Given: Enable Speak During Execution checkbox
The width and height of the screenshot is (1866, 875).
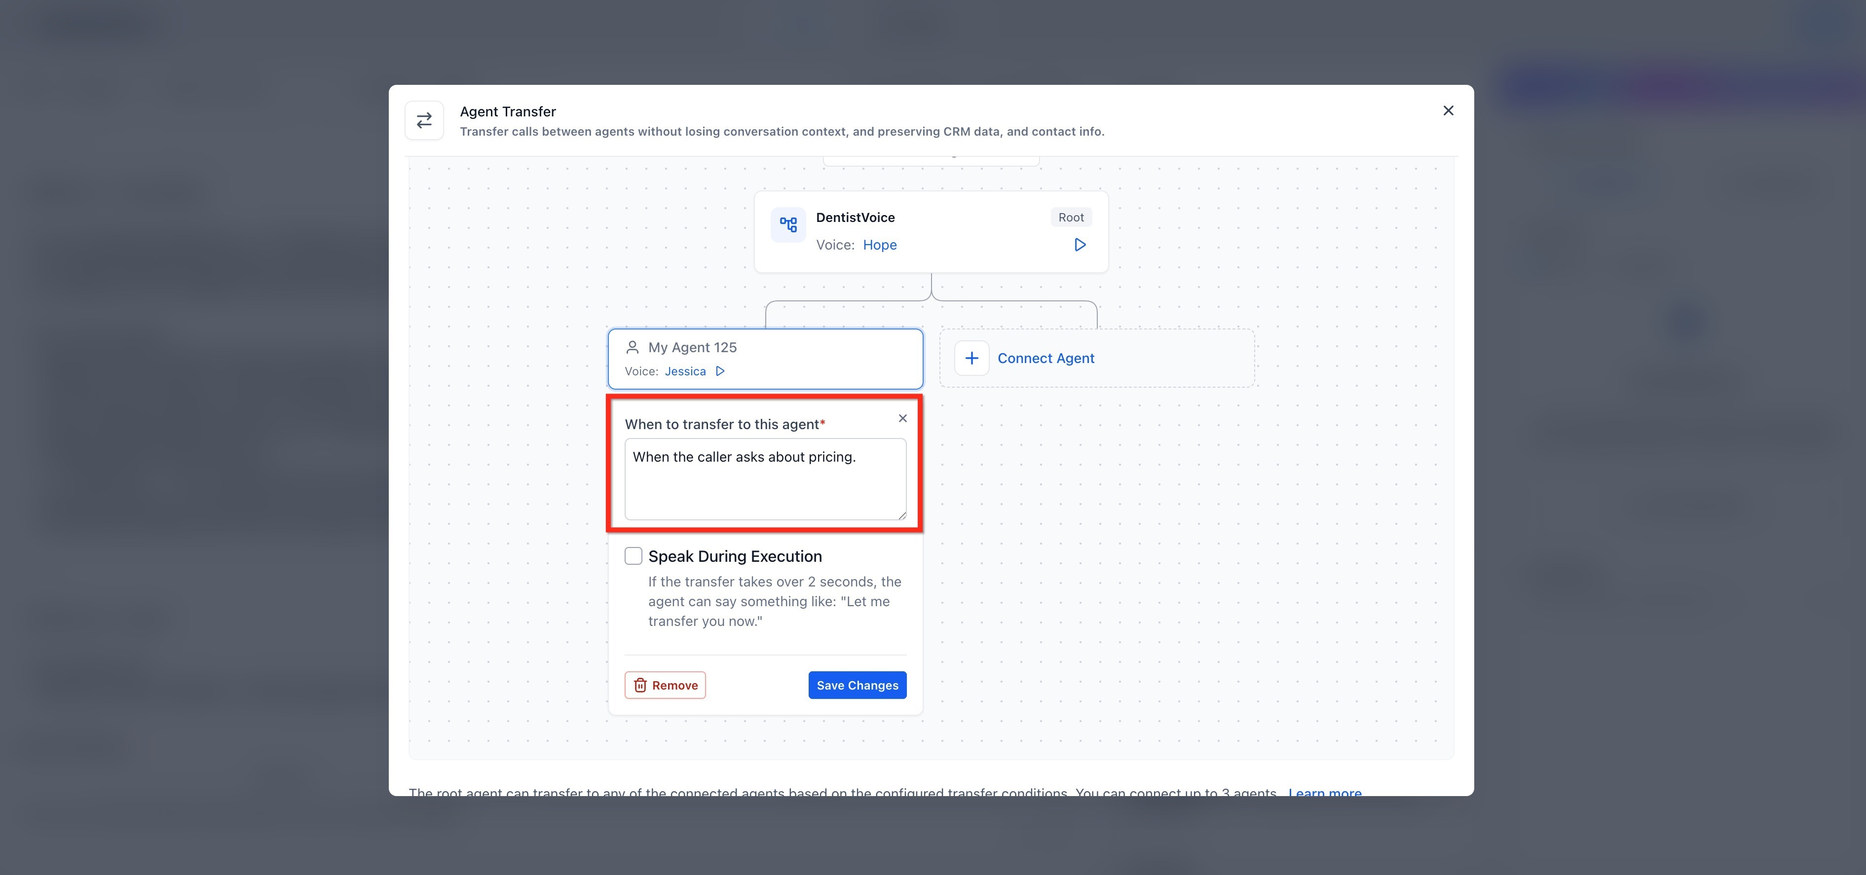Looking at the screenshot, I should click(x=633, y=555).
